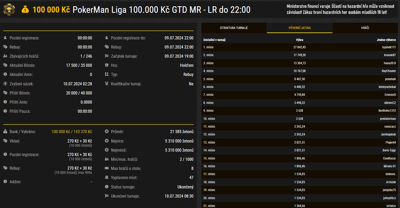The width and height of the screenshot is (400, 208).
Task: Click winner name kvasak87
Action: 390,55
